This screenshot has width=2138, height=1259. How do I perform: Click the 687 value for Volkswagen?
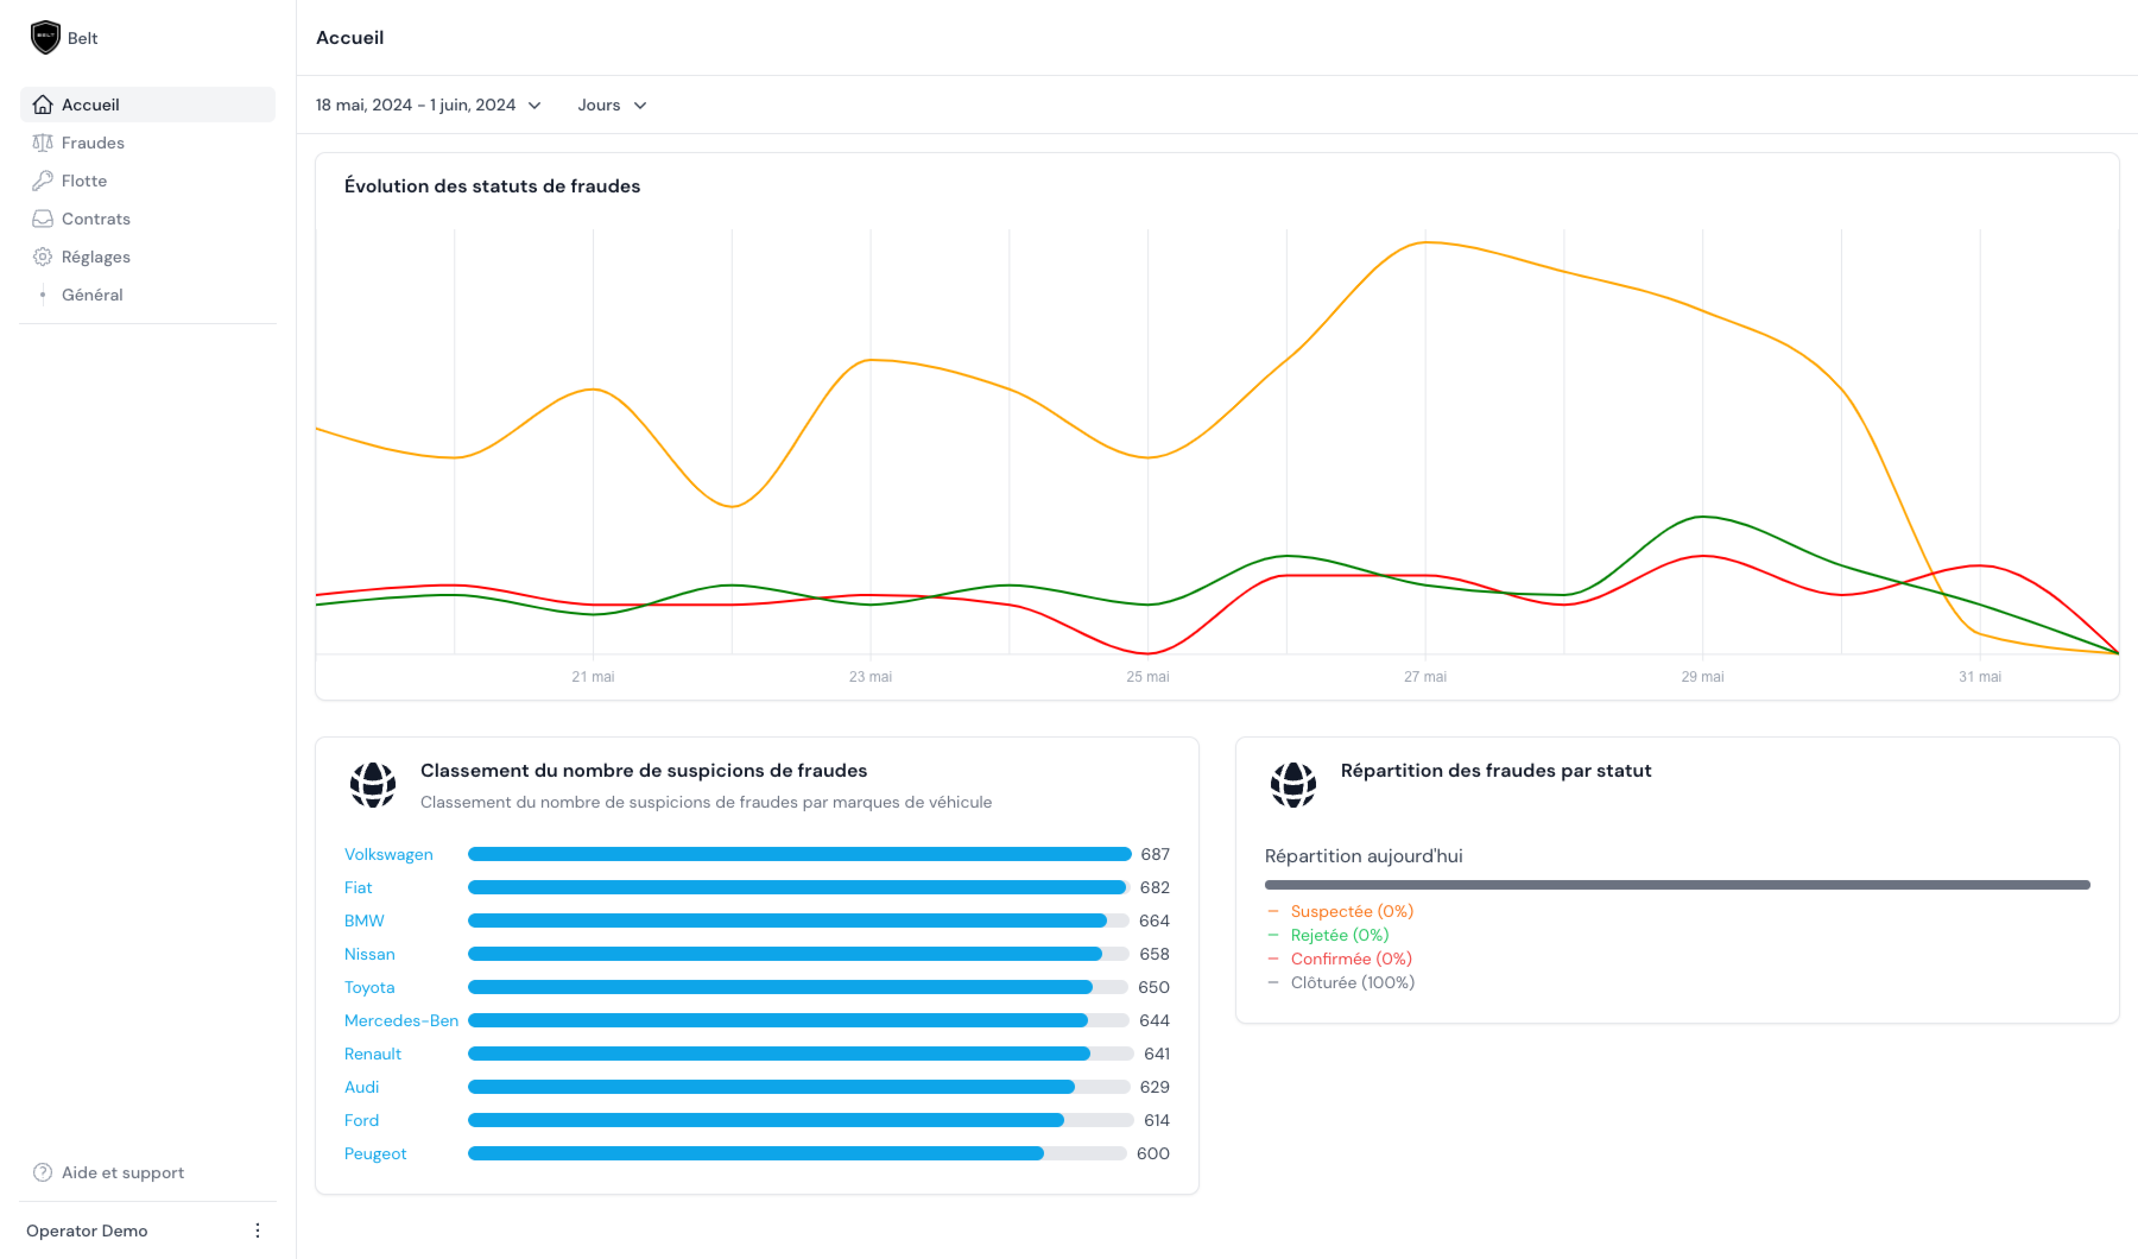(1155, 854)
